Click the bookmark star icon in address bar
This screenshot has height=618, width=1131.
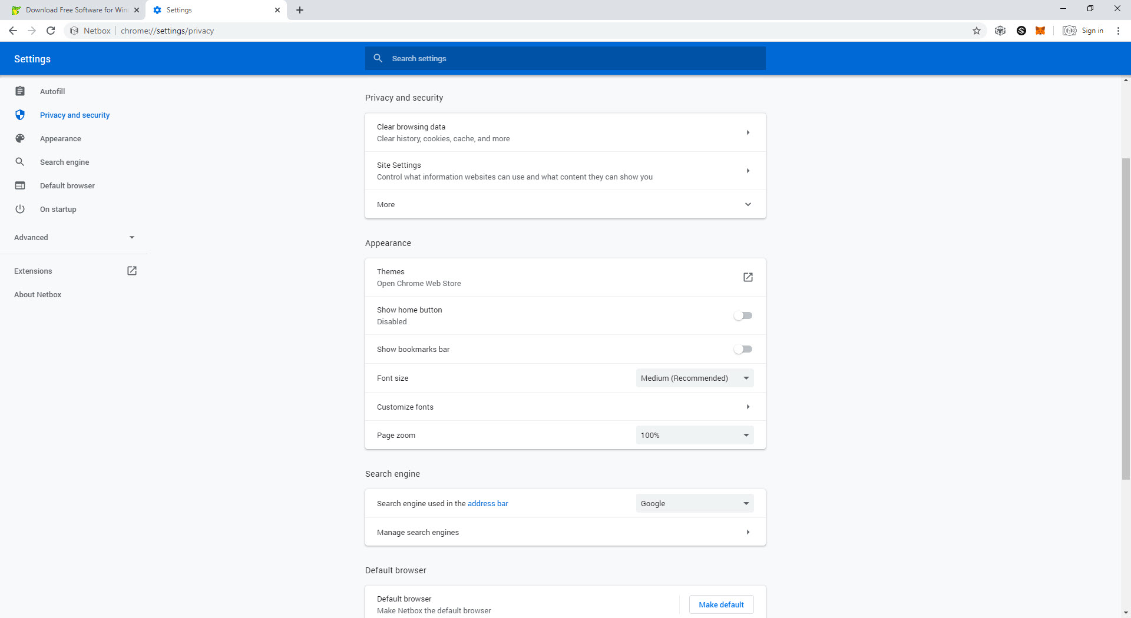[977, 31]
